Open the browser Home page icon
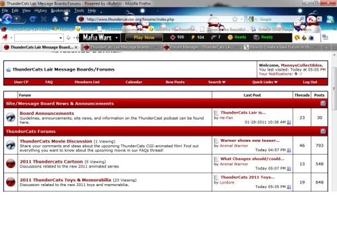Viewport: 337px width, 252px height. (55, 19)
